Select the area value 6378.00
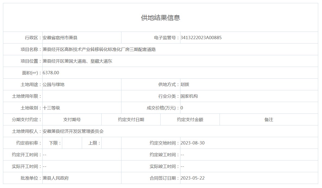Image resolution: width=322 pixels, height=188 pixels. 51,73
